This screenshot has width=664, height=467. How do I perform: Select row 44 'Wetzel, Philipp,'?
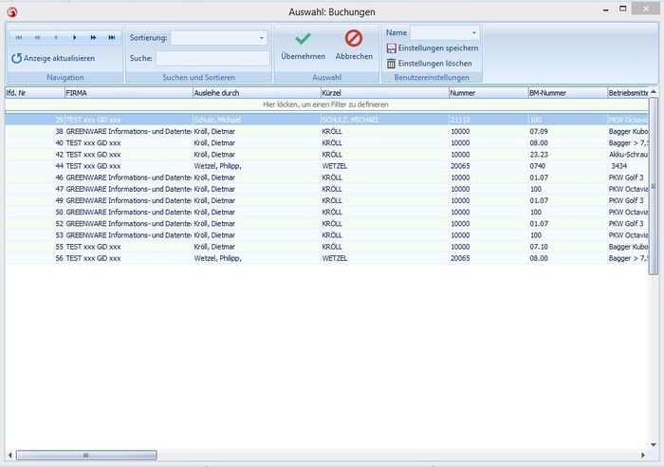coord(326,166)
